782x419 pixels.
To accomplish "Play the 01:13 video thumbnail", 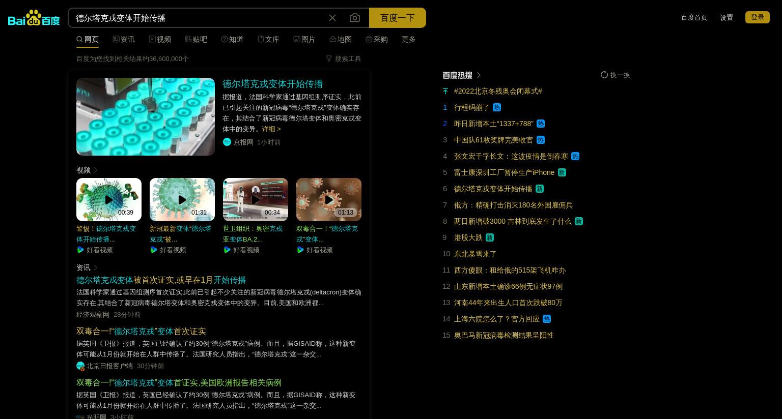I will [x=329, y=199].
